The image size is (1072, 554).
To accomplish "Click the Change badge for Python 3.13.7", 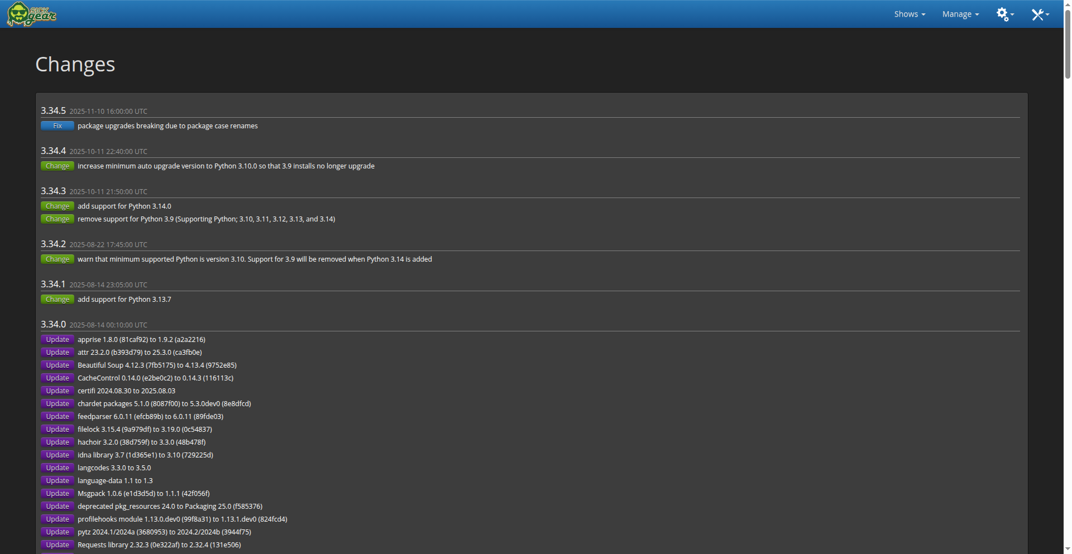I will pyautogui.click(x=58, y=300).
